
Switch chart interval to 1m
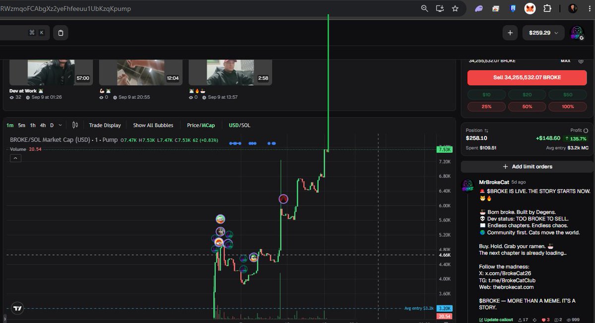(10, 125)
